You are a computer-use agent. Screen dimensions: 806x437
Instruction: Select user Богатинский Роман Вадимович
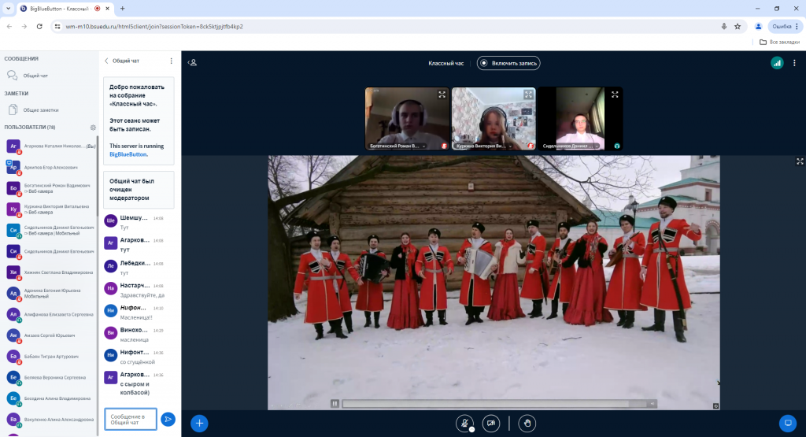50,188
